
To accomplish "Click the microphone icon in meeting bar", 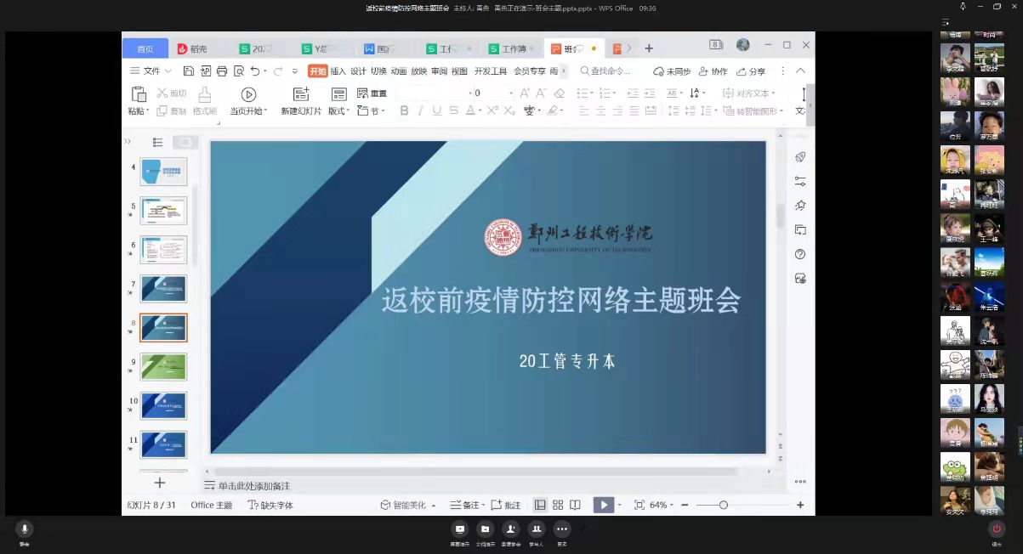I will 25,529.
